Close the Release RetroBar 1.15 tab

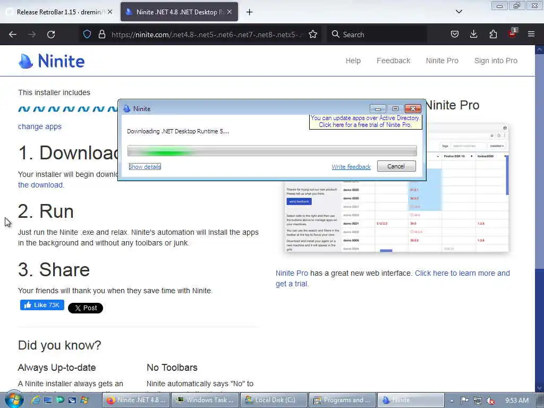tap(110, 12)
